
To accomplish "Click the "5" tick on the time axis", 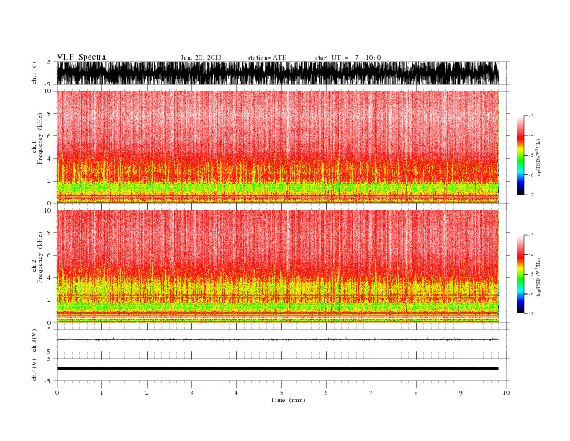I will click(281, 393).
